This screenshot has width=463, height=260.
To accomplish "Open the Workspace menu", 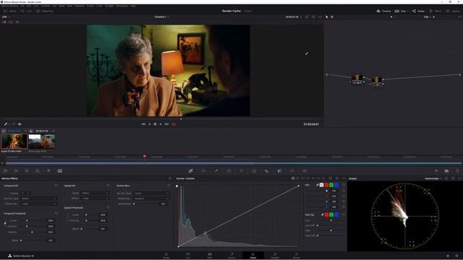I will pyautogui.click(x=122, y=6).
